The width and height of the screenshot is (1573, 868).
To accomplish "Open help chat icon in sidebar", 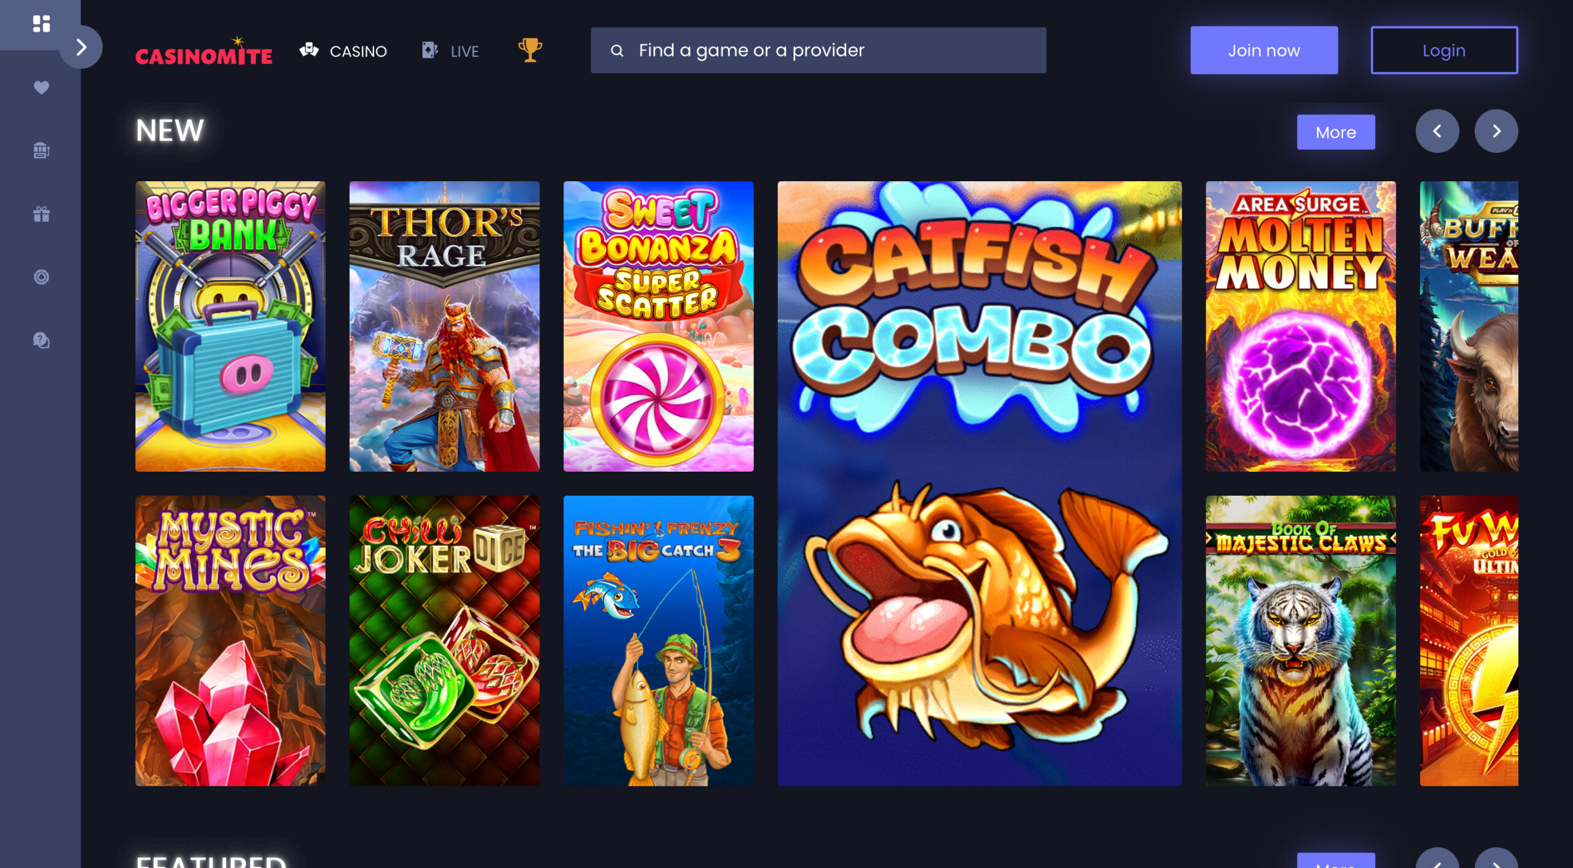I will [x=41, y=340].
